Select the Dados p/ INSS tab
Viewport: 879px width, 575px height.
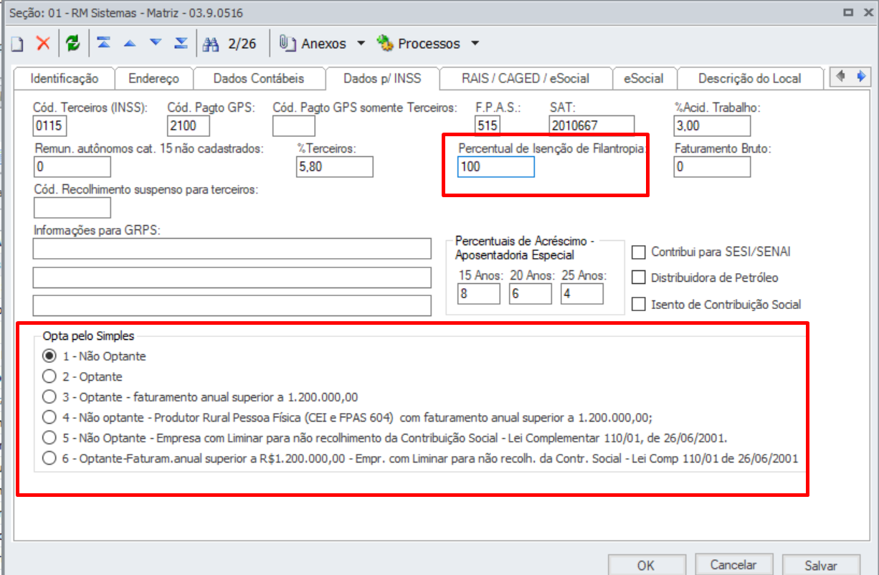tap(382, 77)
